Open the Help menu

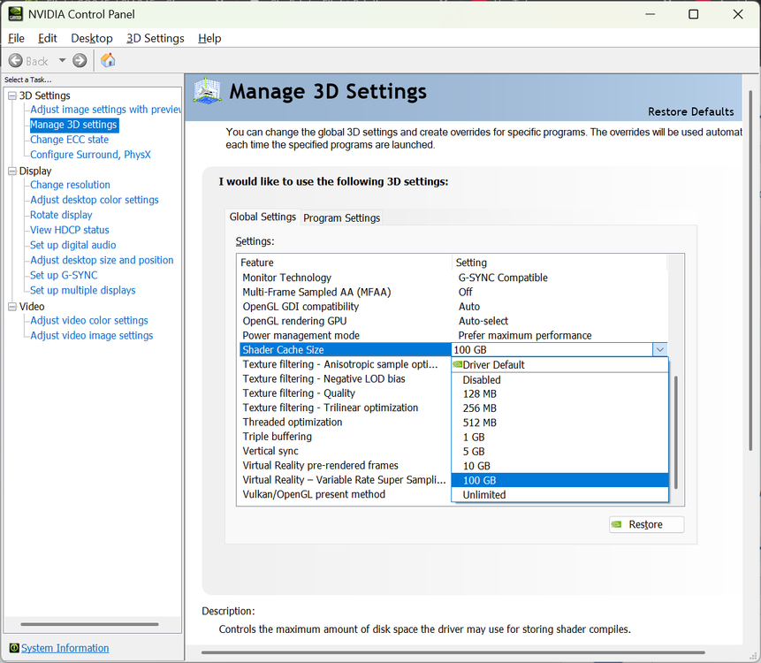click(209, 38)
